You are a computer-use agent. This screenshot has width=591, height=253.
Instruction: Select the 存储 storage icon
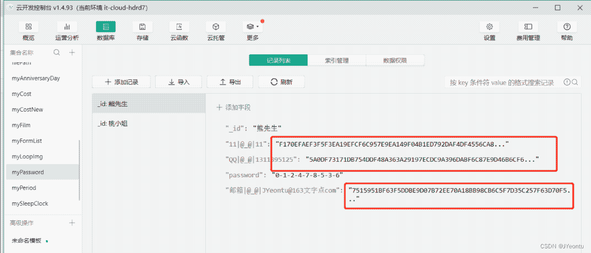[x=142, y=27]
